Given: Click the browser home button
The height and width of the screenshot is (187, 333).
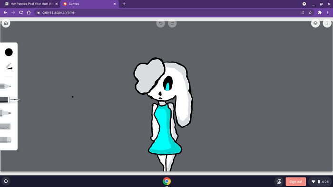Looking at the screenshot, I should tap(29, 12).
